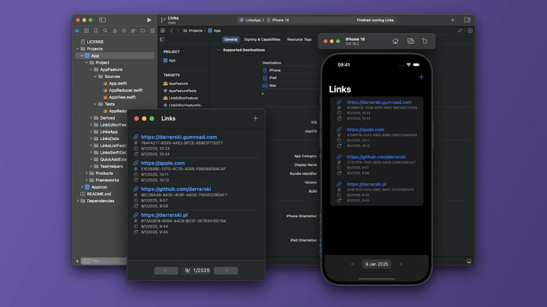Toggle the project and targets list sidebar
547x307 pixels.
[x=162, y=40]
